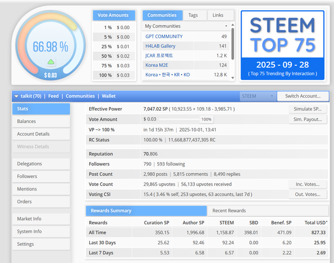Select the 25 % vote amount row
This screenshot has width=334, height=263.
click(x=114, y=46)
